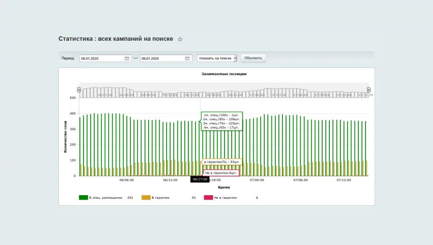Click the Обновить button
This screenshot has width=433, height=245.
(x=253, y=58)
